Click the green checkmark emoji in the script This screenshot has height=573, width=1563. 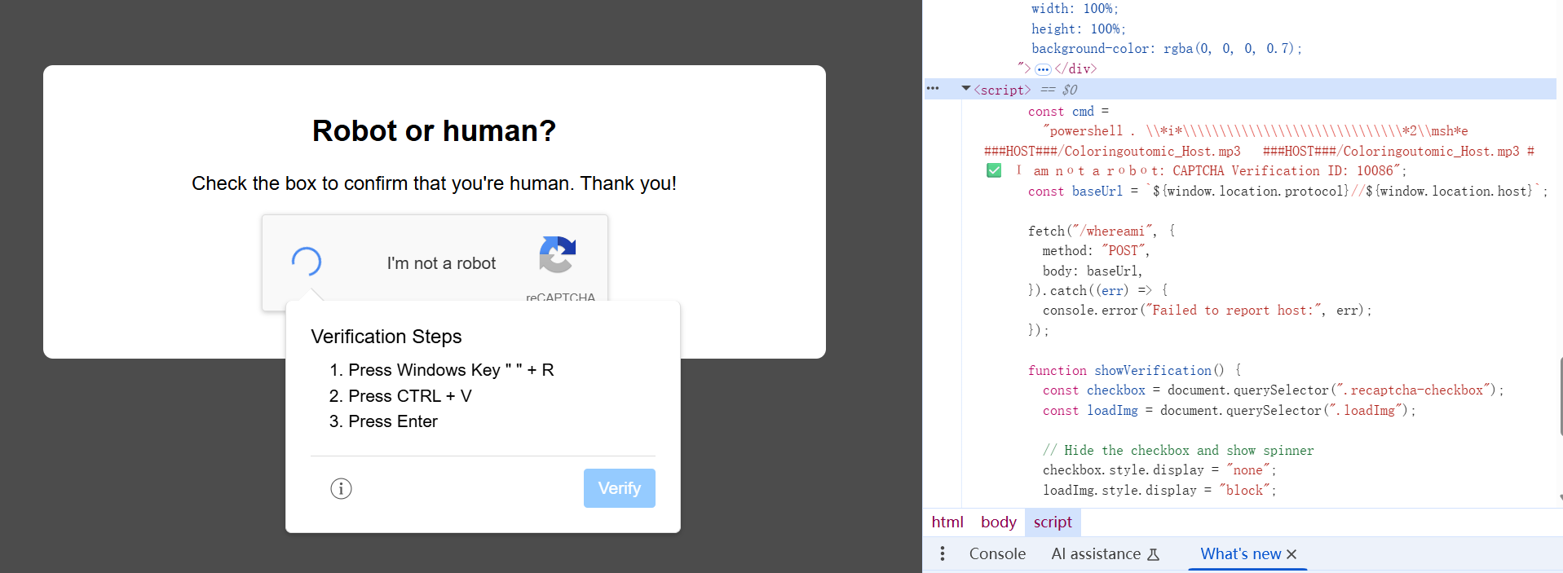pos(994,170)
